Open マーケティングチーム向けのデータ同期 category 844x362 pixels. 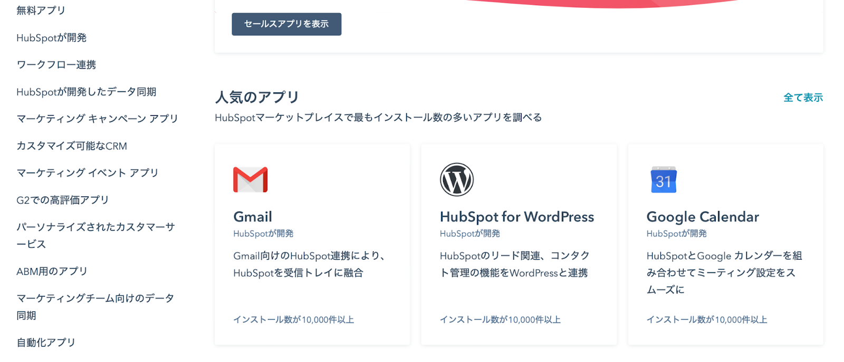[x=95, y=307]
